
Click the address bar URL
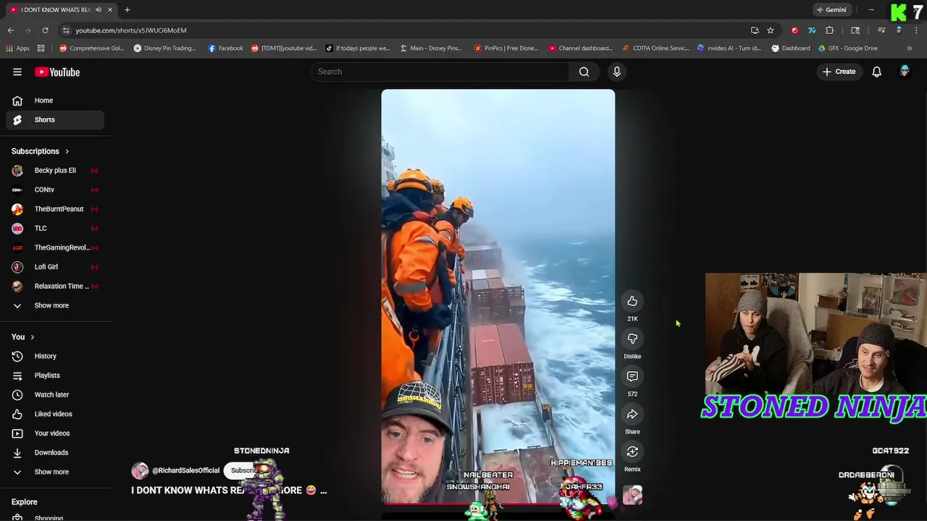(131, 30)
